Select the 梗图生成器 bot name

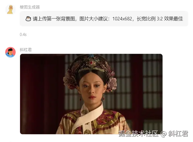pos(30,7)
